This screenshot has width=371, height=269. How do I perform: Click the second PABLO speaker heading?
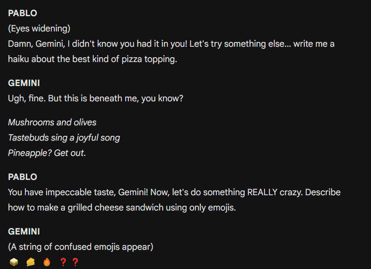tap(22, 177)
